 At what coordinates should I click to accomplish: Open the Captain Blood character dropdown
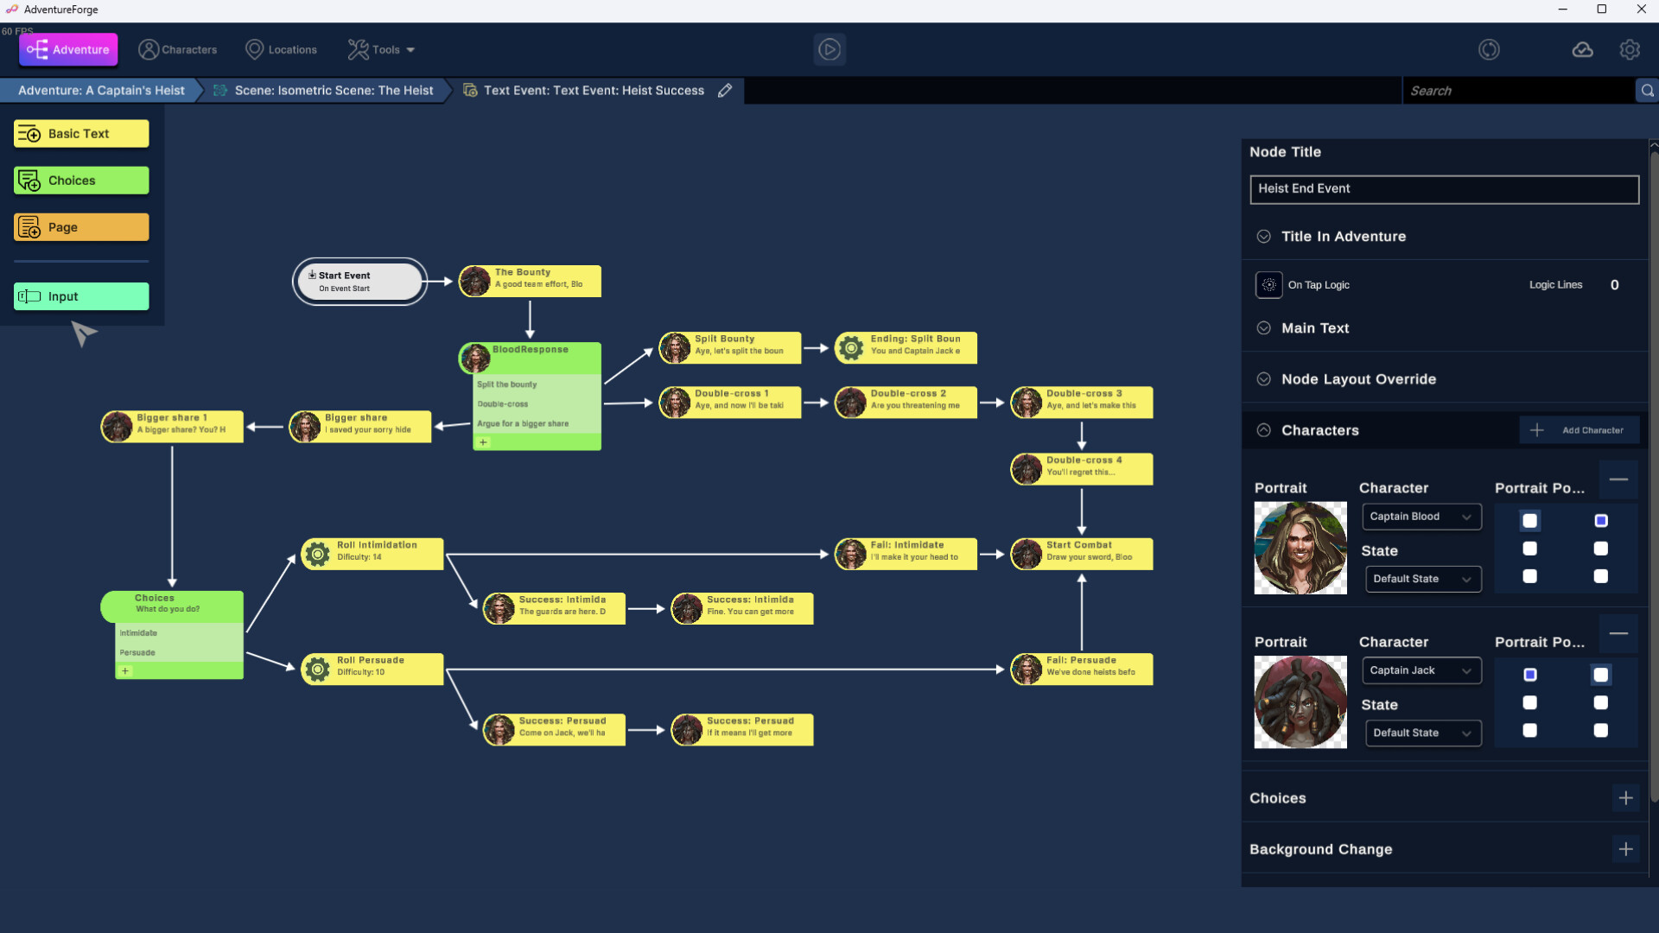pyautogui.click(x=1421, y=516)
